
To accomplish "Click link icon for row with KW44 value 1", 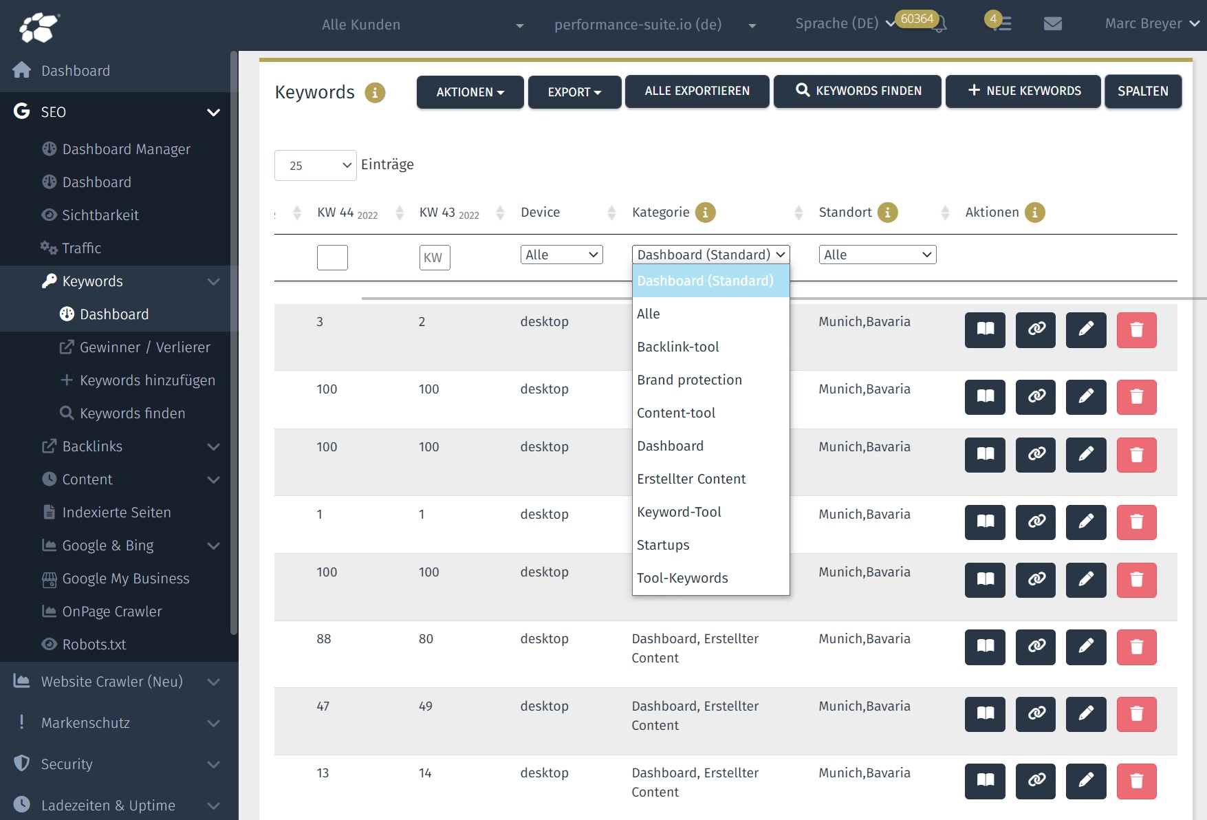I will [1036, 522].
